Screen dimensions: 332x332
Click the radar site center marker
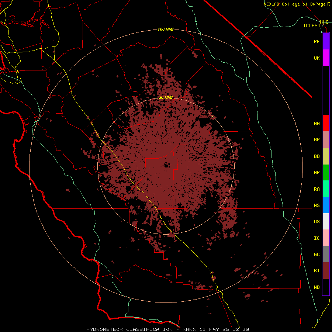(x=166, y=165)
